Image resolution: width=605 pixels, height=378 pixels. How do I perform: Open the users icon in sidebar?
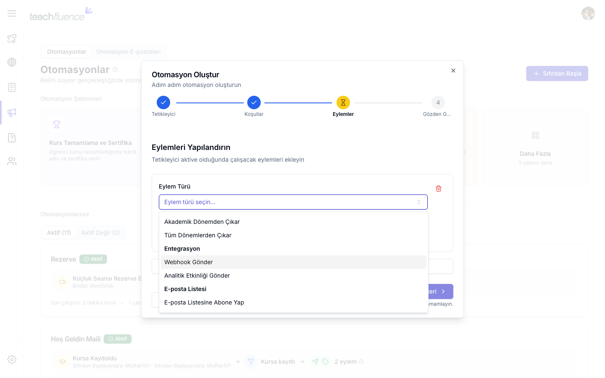pos(12,161)
